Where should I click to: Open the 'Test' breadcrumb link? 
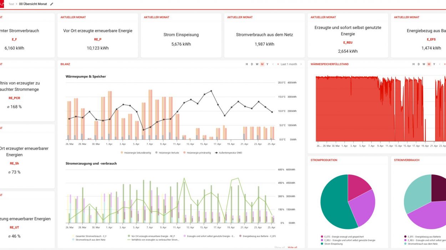click(11, 4)
